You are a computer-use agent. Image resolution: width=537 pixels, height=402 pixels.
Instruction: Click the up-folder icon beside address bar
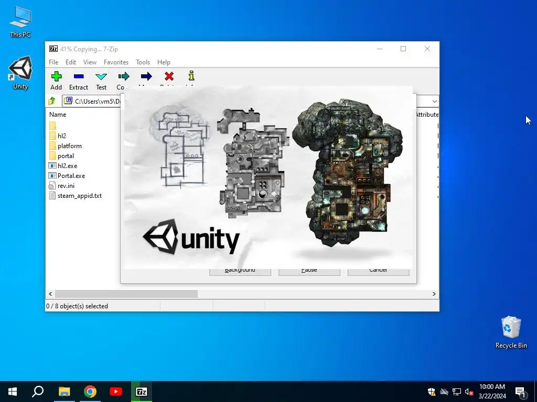[x=52, y=101]
